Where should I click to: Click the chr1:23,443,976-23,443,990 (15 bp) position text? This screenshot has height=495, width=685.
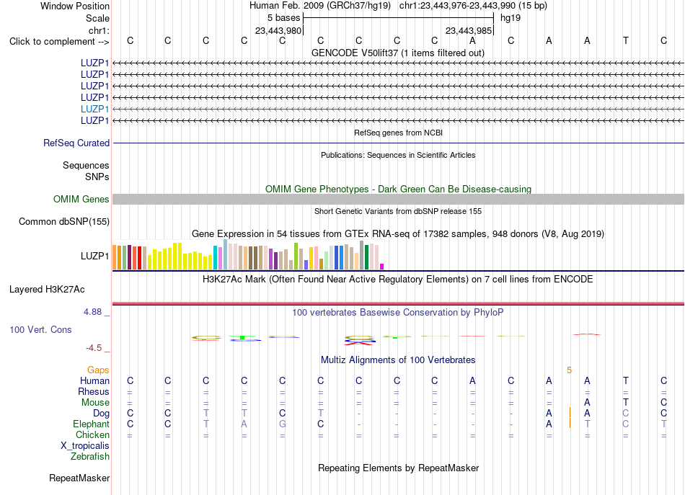(473, 6)
